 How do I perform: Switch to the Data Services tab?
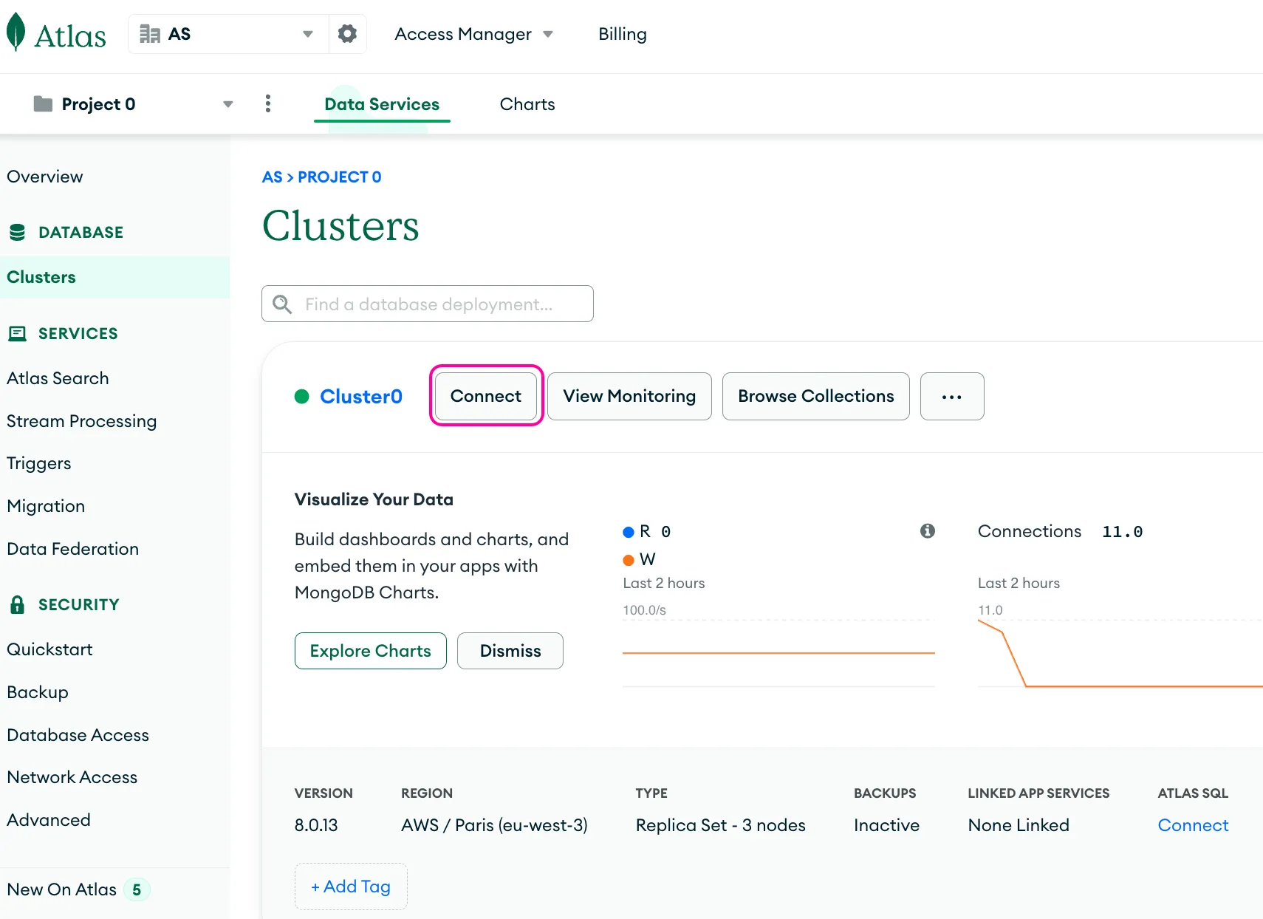click(382, 104)
